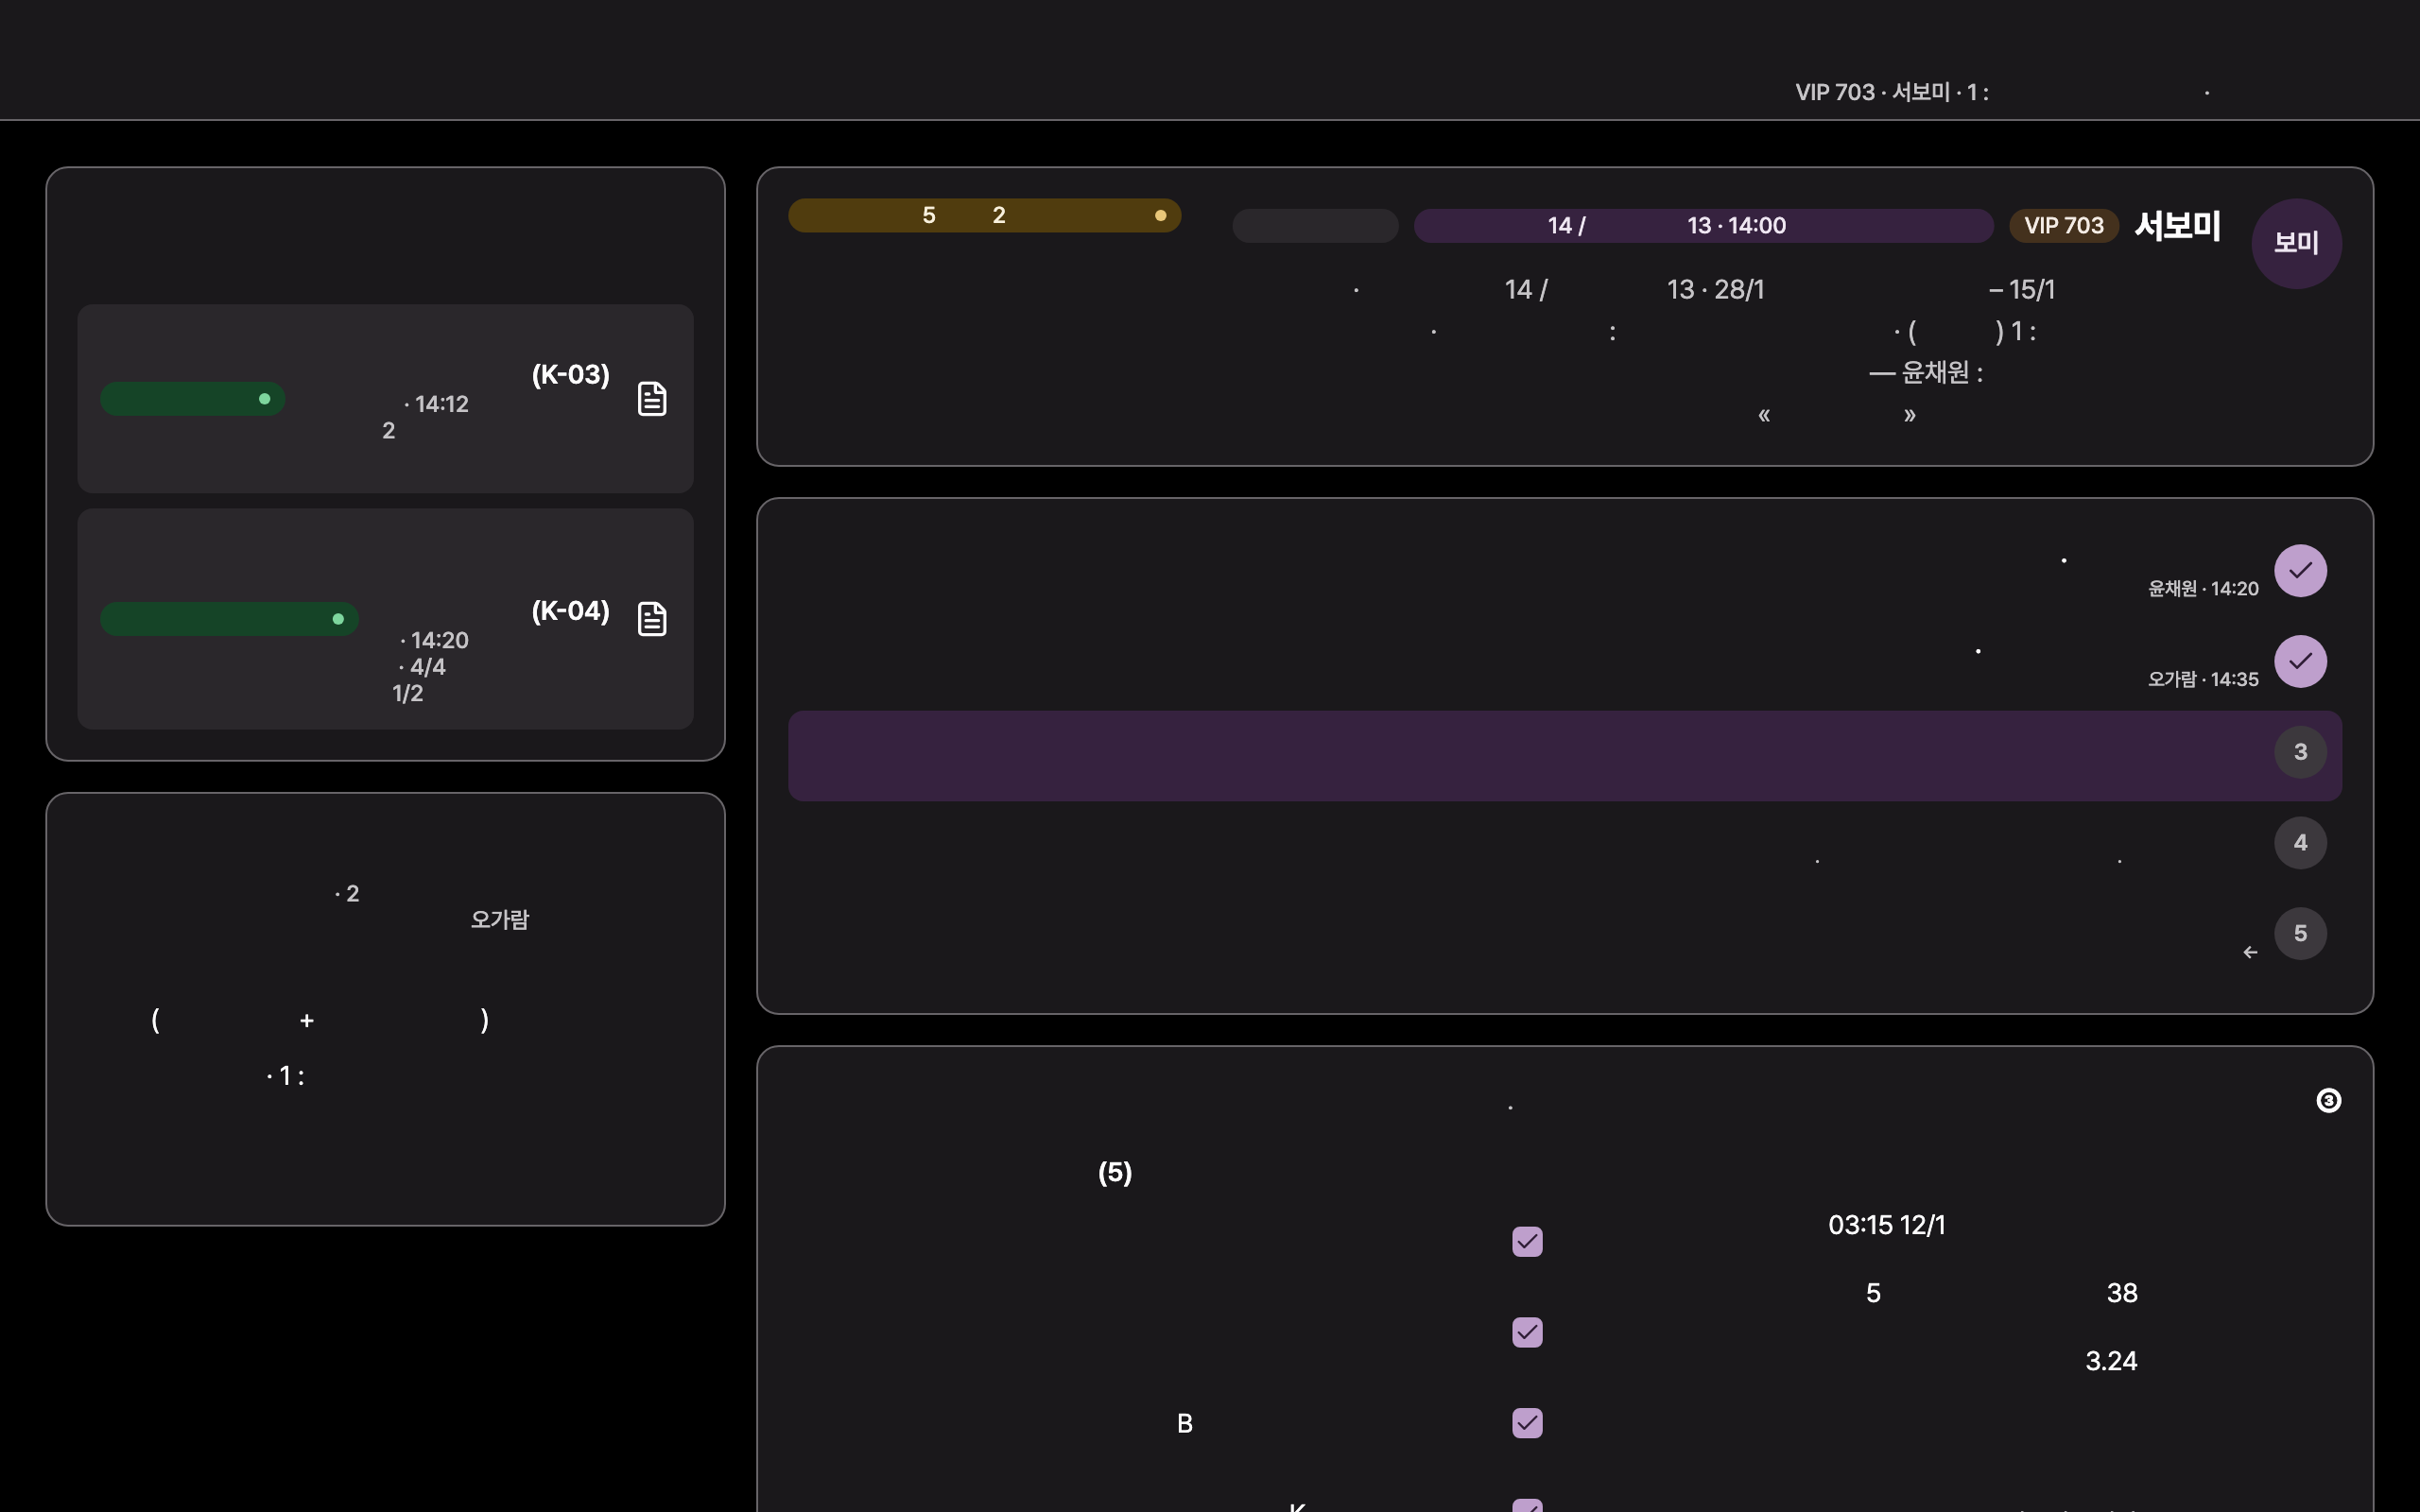Image resolution: width=2420 pixels, height=1512 pixels.
Task: Click the 4/4 value on the K-04 card
Action: coord(427,667)
